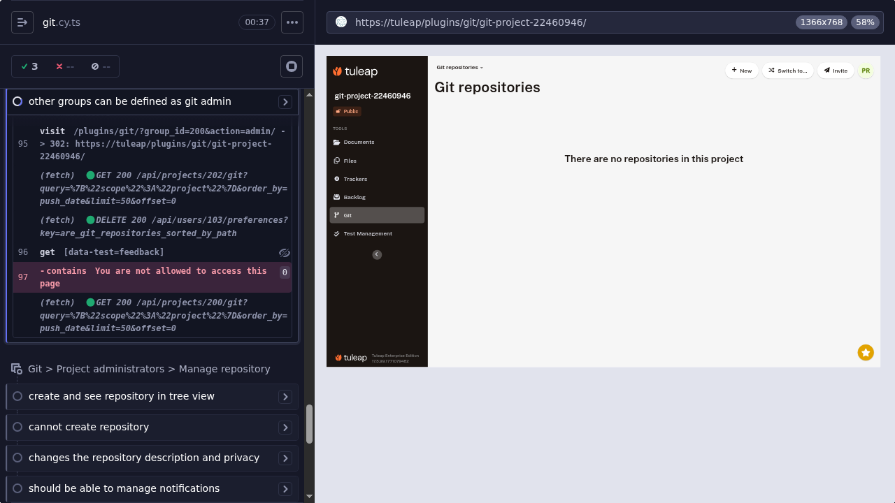Open Documents tool in project sidebar

359,142
